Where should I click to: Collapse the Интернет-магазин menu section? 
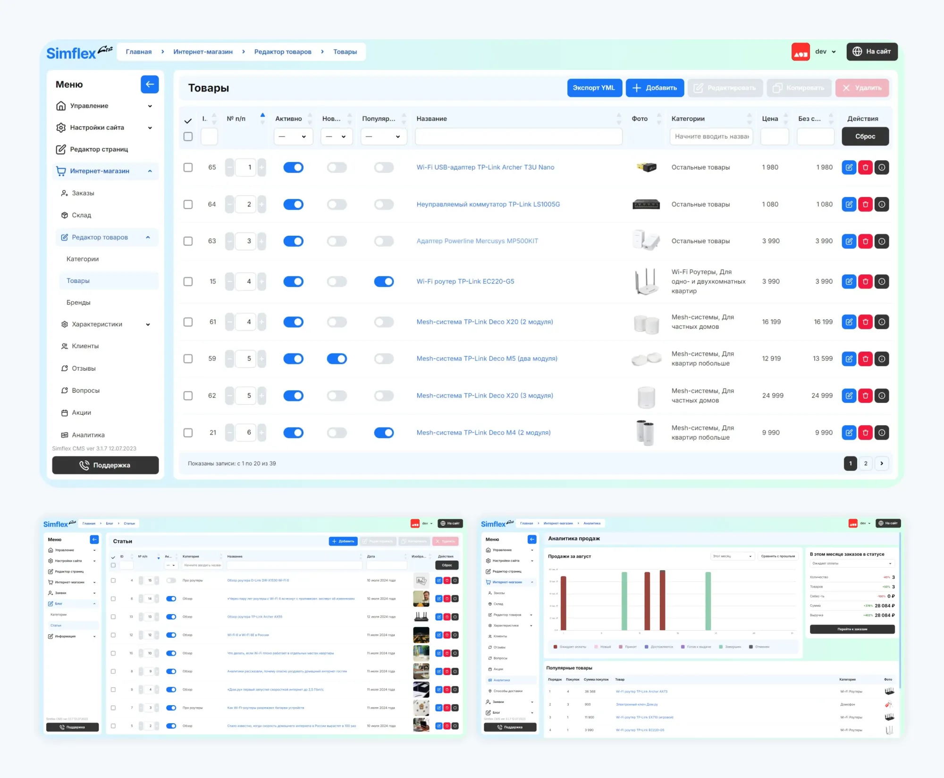click(150, 171)
